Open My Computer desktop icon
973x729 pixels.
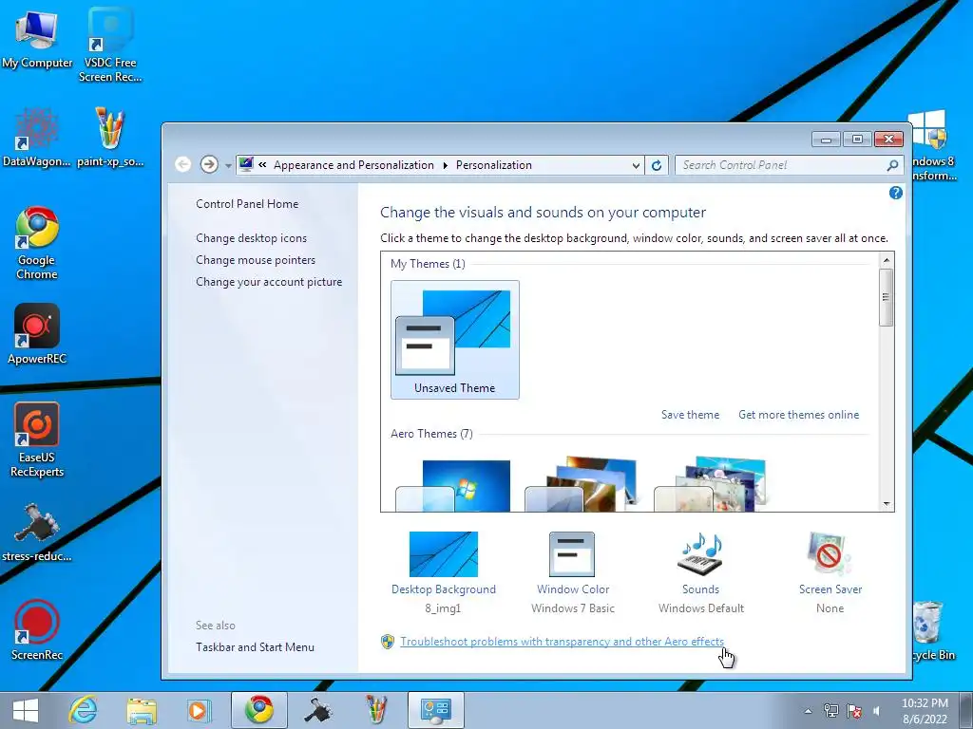click(x=37, y=38)
